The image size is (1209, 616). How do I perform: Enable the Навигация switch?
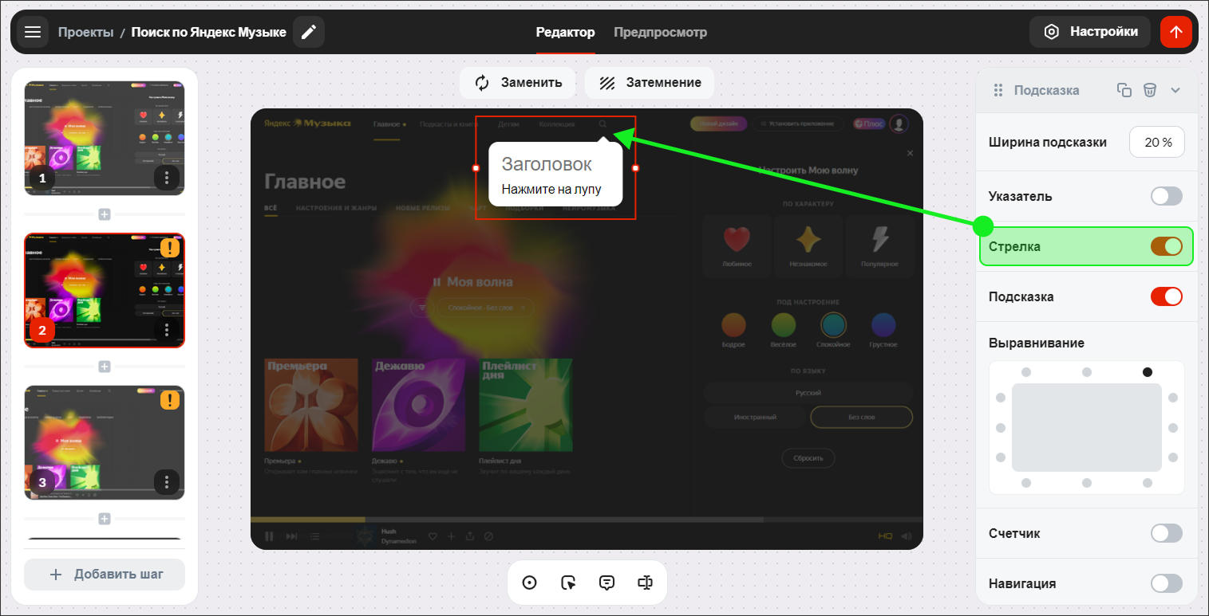point(1166,583)
